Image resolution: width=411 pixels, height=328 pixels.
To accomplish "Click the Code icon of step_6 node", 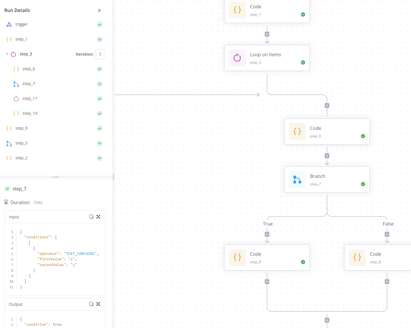I will point(297,132).
